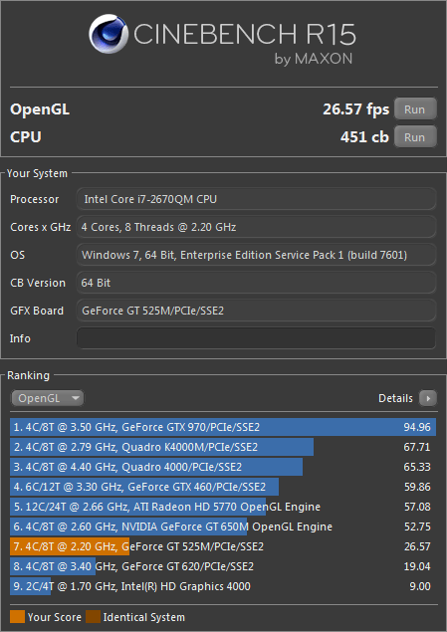Select ranking entry GeForce GTX 970
Screen dimensions: 447x632
(223, 427)
